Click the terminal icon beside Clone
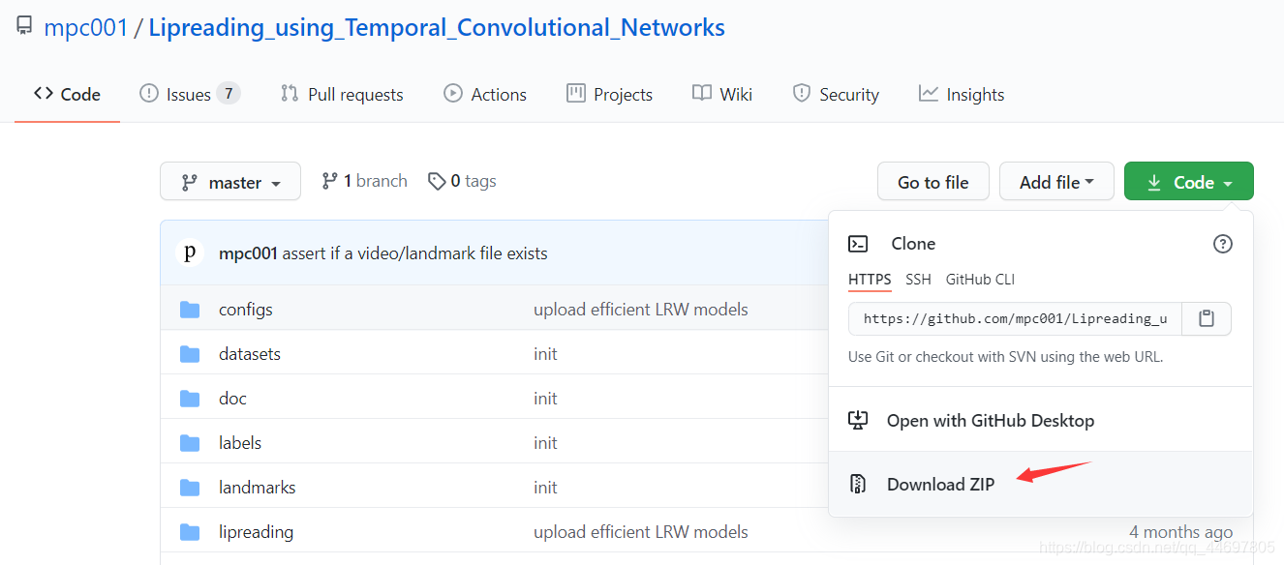Screen dimensions: 1284x565 pyautogui.click(x=858, y=244)
